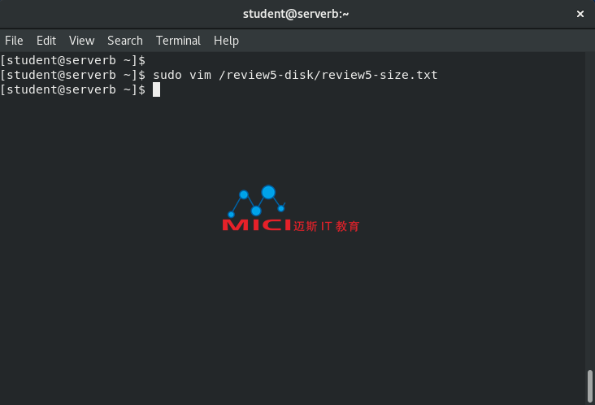The image size is (595, 405).
Task: Click the scrollbar track above the thumb
Action: point(589,209)
